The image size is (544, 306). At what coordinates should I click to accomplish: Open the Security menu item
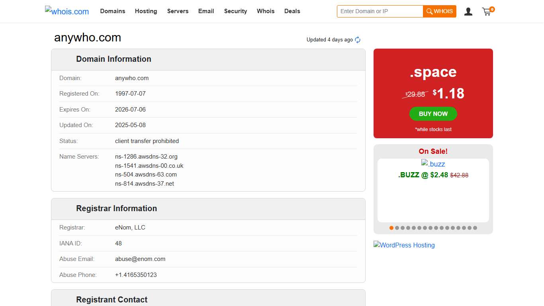(x=235, y=11)
